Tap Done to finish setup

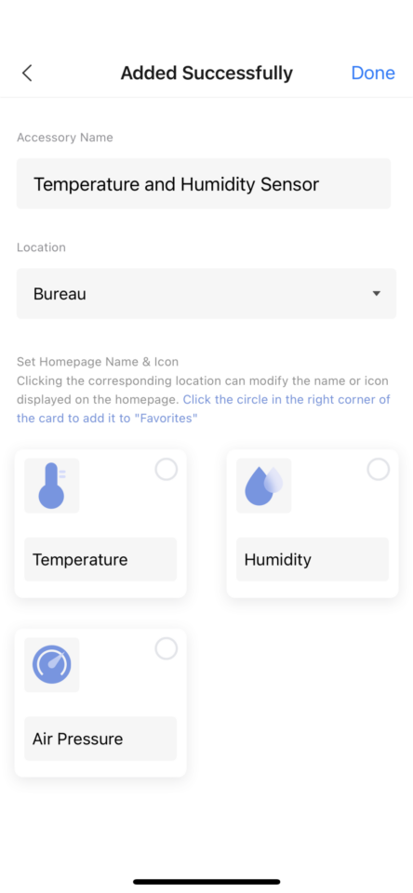tap(373, 73)
